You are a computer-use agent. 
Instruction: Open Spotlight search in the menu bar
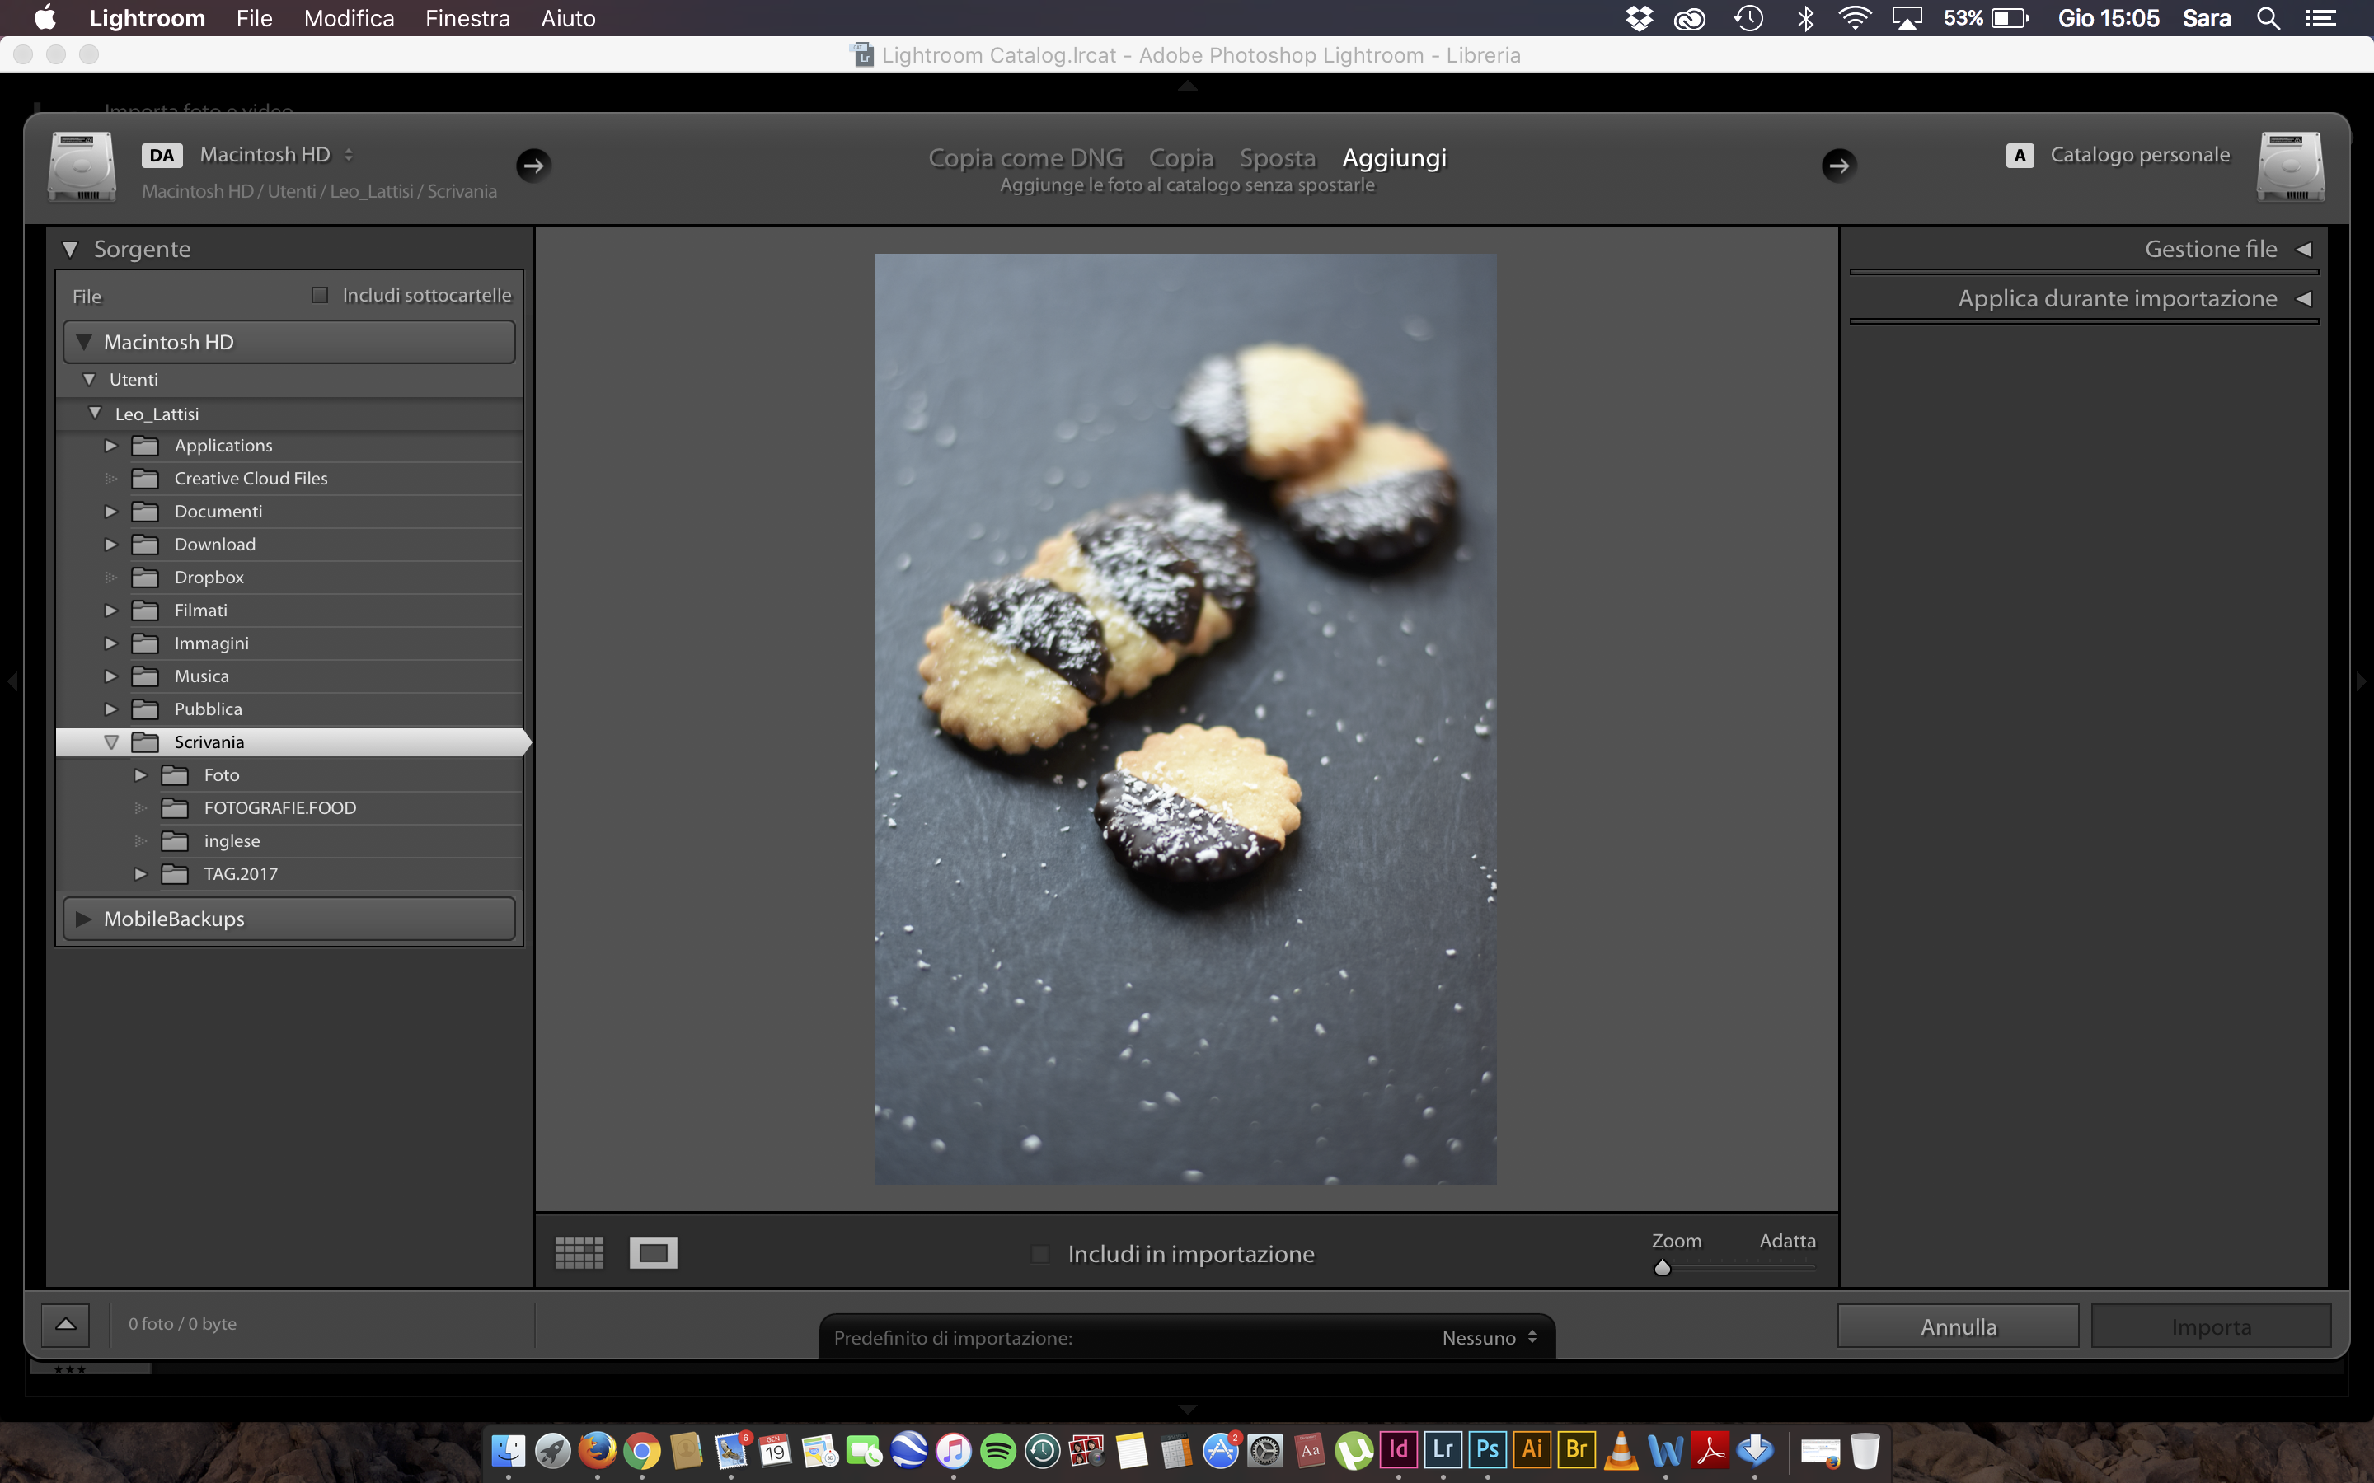click(x=2267, y=19)
